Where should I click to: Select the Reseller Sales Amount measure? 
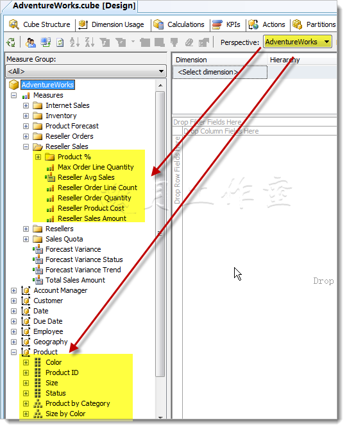click(x=92, y=218)
